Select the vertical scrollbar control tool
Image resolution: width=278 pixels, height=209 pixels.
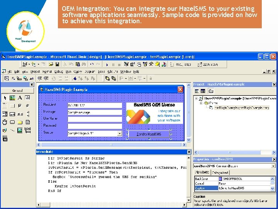point(27,114)
